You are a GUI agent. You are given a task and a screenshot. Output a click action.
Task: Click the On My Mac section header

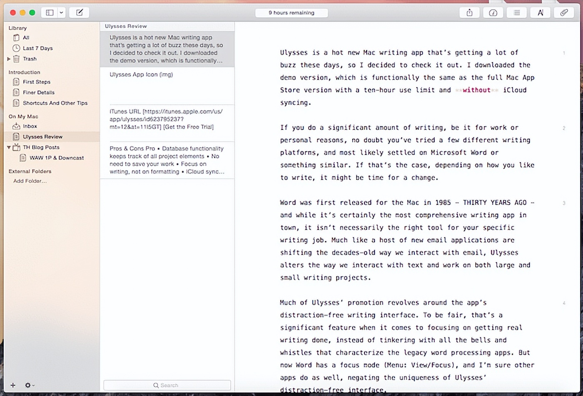click(x=23, y=116)
